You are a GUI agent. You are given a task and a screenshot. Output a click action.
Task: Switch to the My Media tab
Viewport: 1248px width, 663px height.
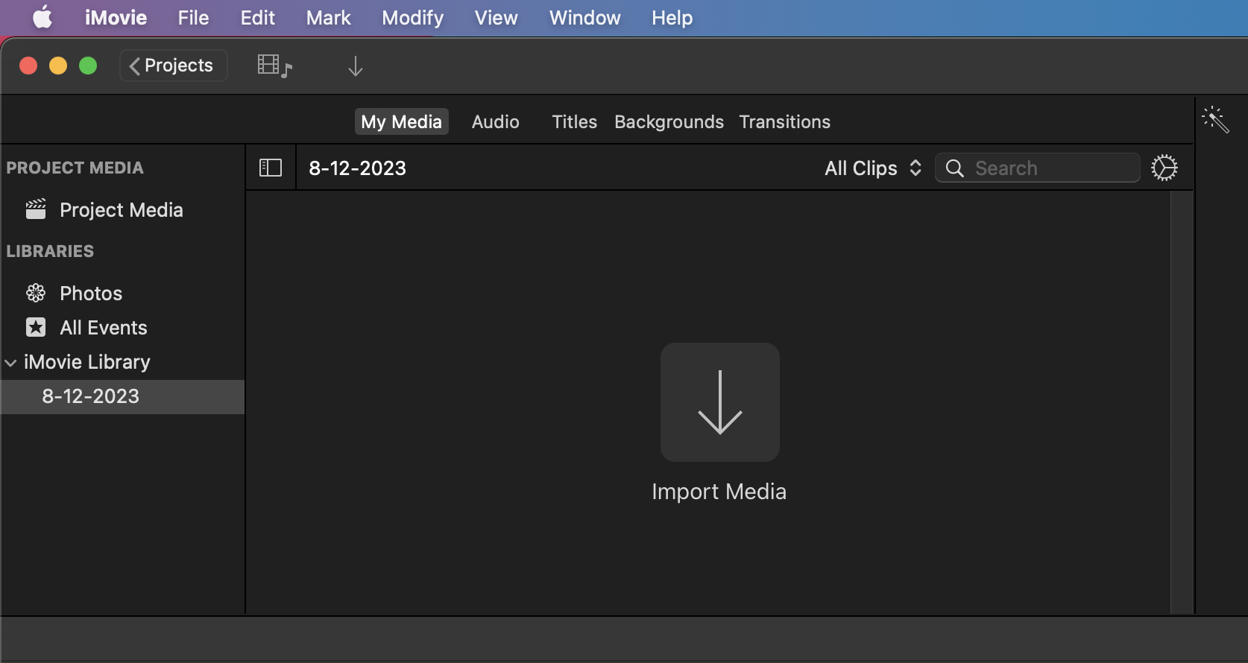tap(401, 121)
